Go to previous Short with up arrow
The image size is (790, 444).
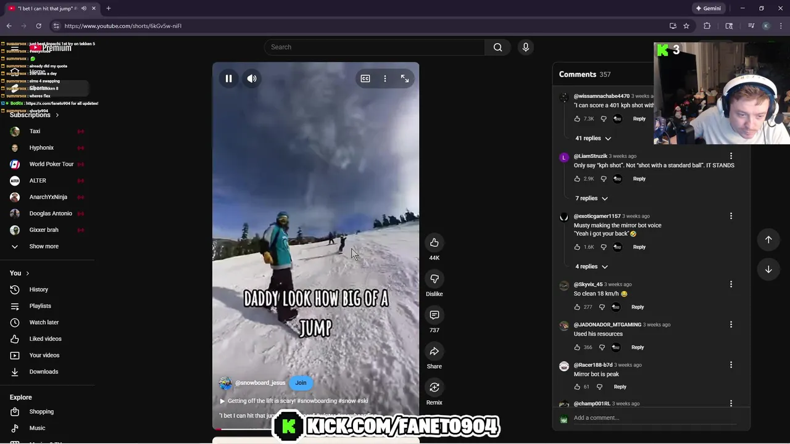point(768,239)
